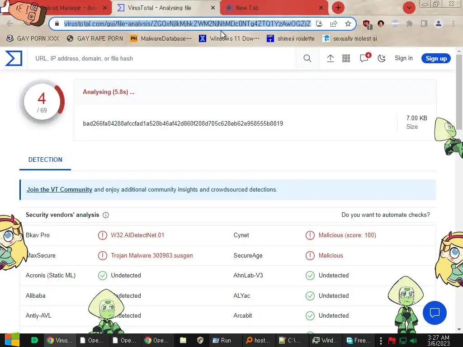463x347 pixels.
Task: Click Cynet Malicious (score: 100) result
Action: click(347, 235)
